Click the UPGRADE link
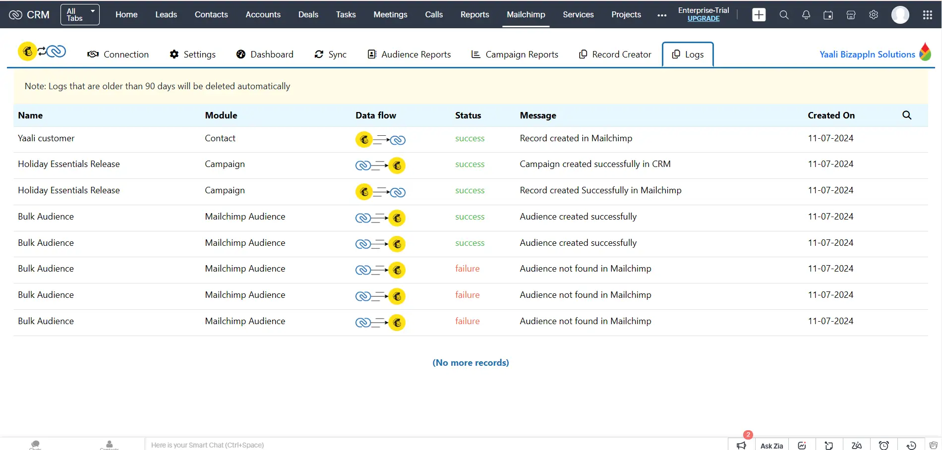Viewport: 942px width, 450px height. point(704,18)
